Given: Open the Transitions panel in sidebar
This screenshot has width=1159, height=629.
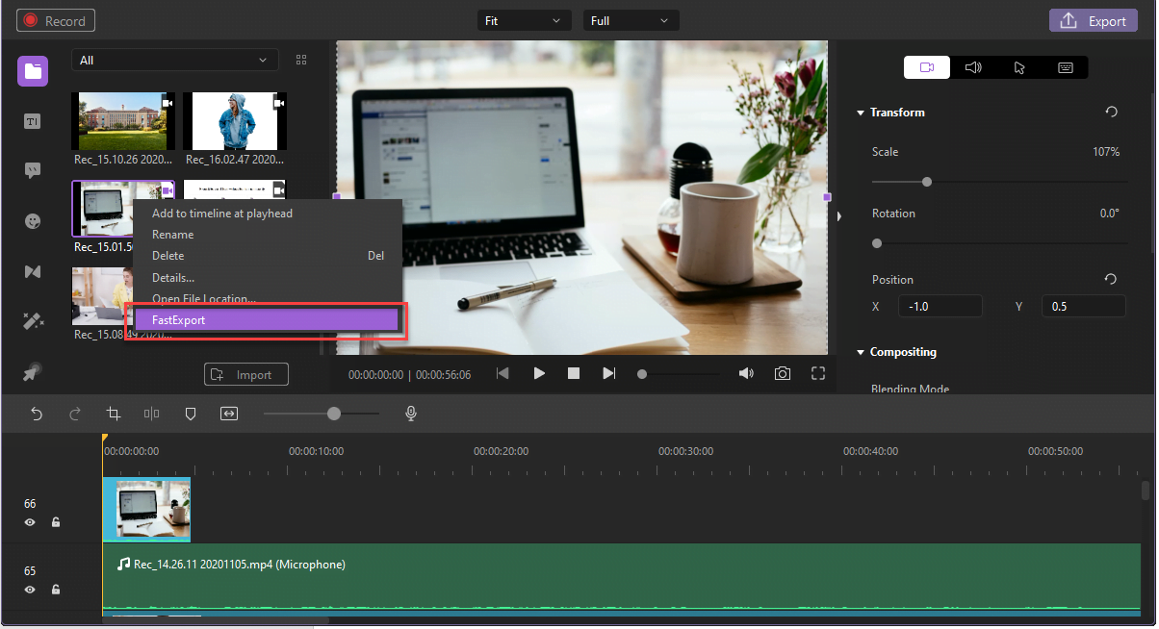Looking at the screenshot, I should pos(33,271).
